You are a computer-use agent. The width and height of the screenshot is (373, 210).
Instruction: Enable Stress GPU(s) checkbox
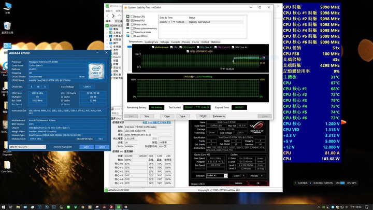132,36
